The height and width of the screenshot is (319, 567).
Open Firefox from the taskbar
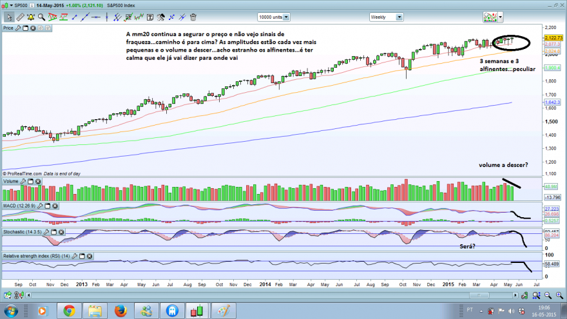120,311
